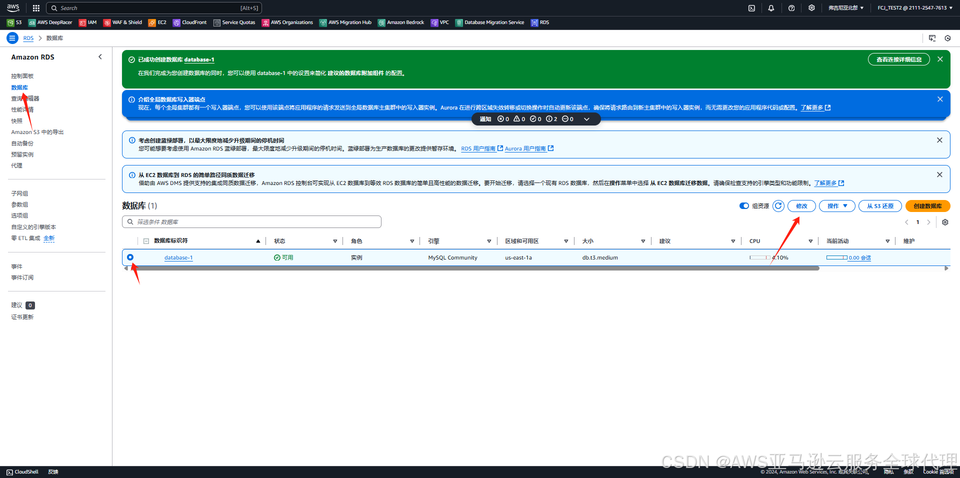Collapse the Amazon RDS sidebar
This screenshot has width=960, height=478.
pyautogui.click(x=100, y=57)
